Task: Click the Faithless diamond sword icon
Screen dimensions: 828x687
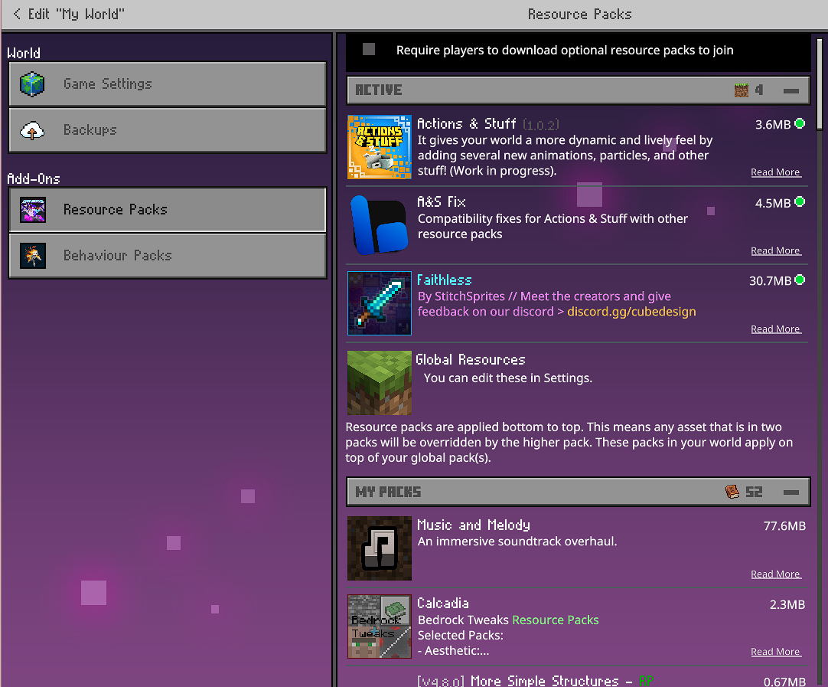Action: pos(379,303)
